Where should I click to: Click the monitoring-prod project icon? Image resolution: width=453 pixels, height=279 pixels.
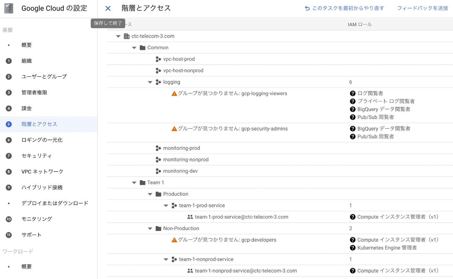click(x=158, y=148)
